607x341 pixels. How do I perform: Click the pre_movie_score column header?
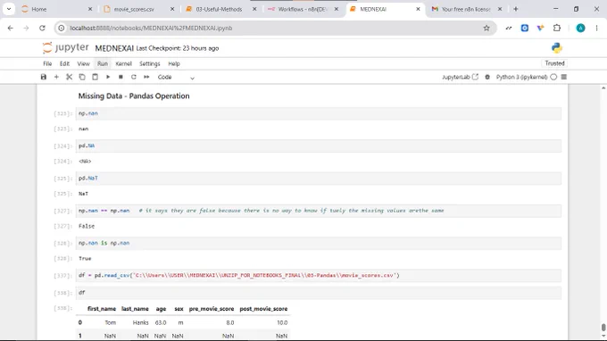(x=212, y=309)
